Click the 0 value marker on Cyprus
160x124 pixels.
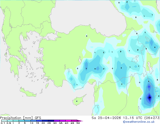(77, 101)
